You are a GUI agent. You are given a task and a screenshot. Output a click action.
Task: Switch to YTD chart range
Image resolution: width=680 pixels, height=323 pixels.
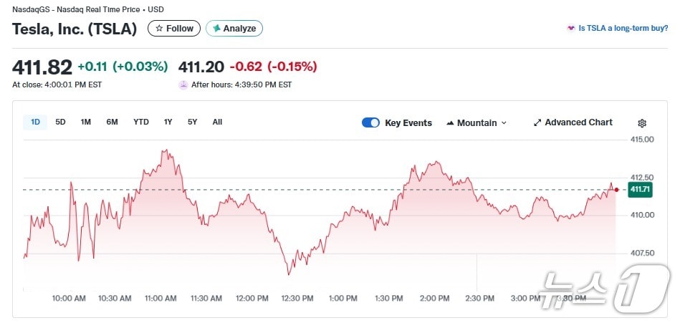tap(141, 122)
